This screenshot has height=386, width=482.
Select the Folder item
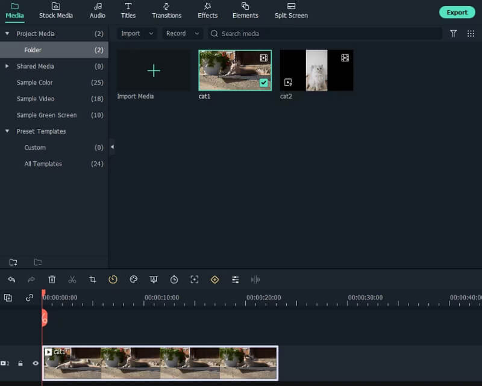pos(54,50)
